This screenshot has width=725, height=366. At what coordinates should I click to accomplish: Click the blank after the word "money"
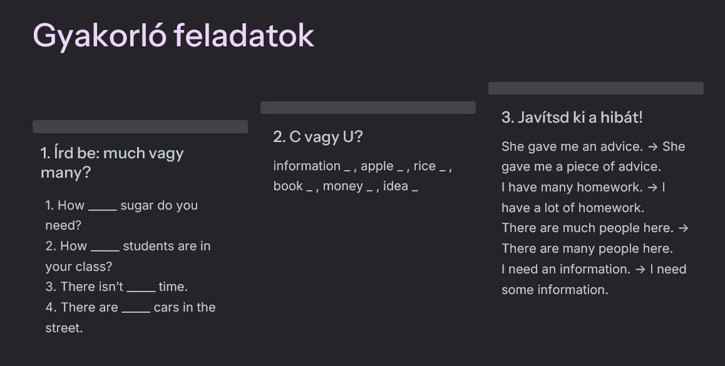(x=369, y=187)
